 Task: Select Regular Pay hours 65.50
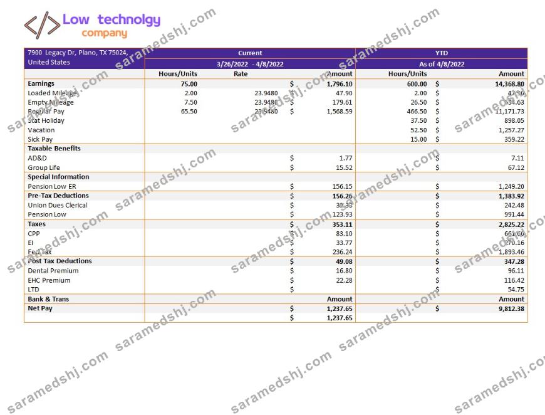click(x=189, y=112)
